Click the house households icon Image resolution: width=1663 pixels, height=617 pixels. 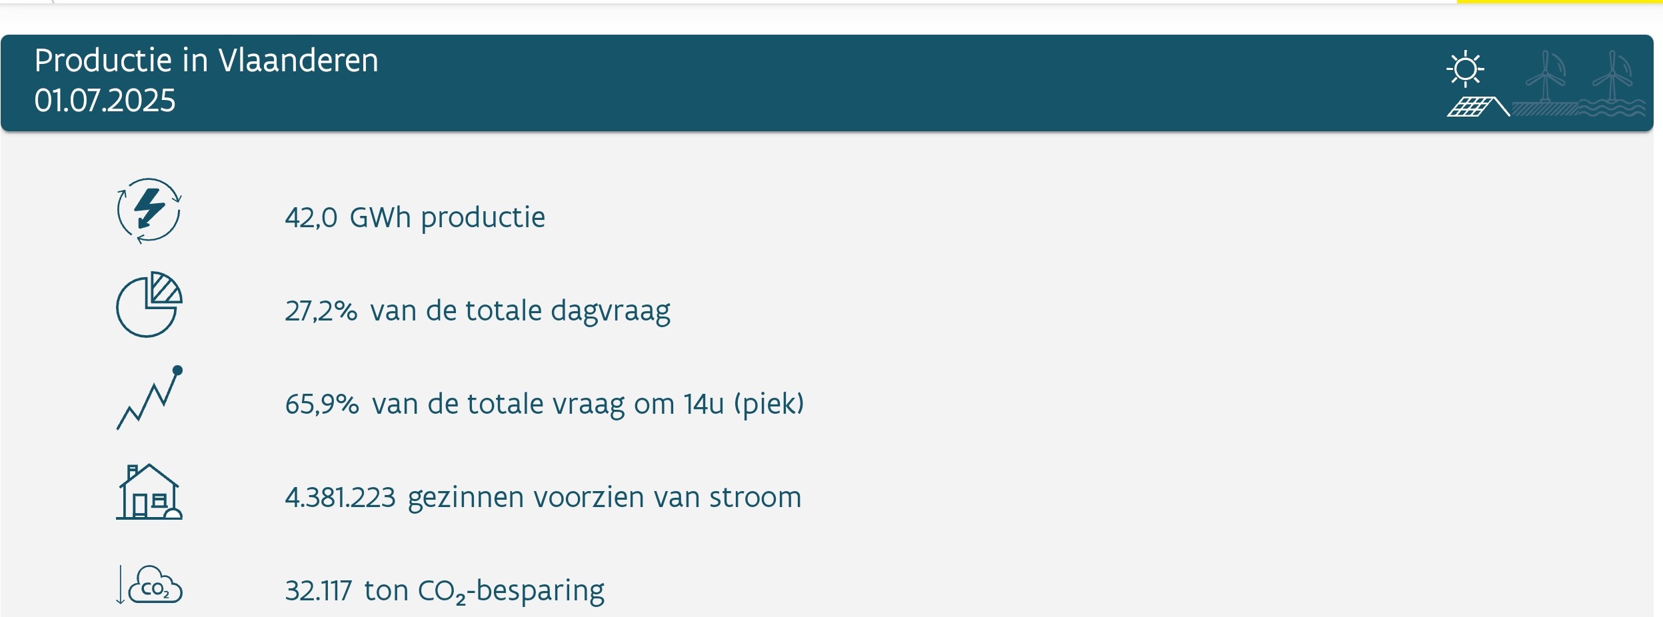(x=149, y=492)
